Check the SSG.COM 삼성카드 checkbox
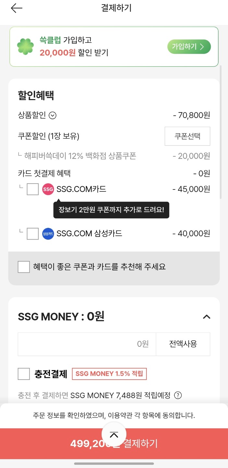Screen dimensions: 228x468 [32, 234]
